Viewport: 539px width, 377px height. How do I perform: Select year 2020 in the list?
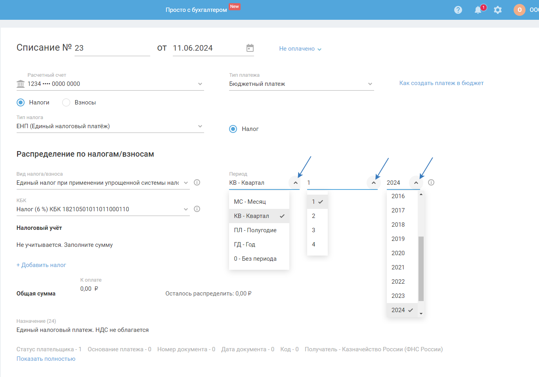[402, 253]
